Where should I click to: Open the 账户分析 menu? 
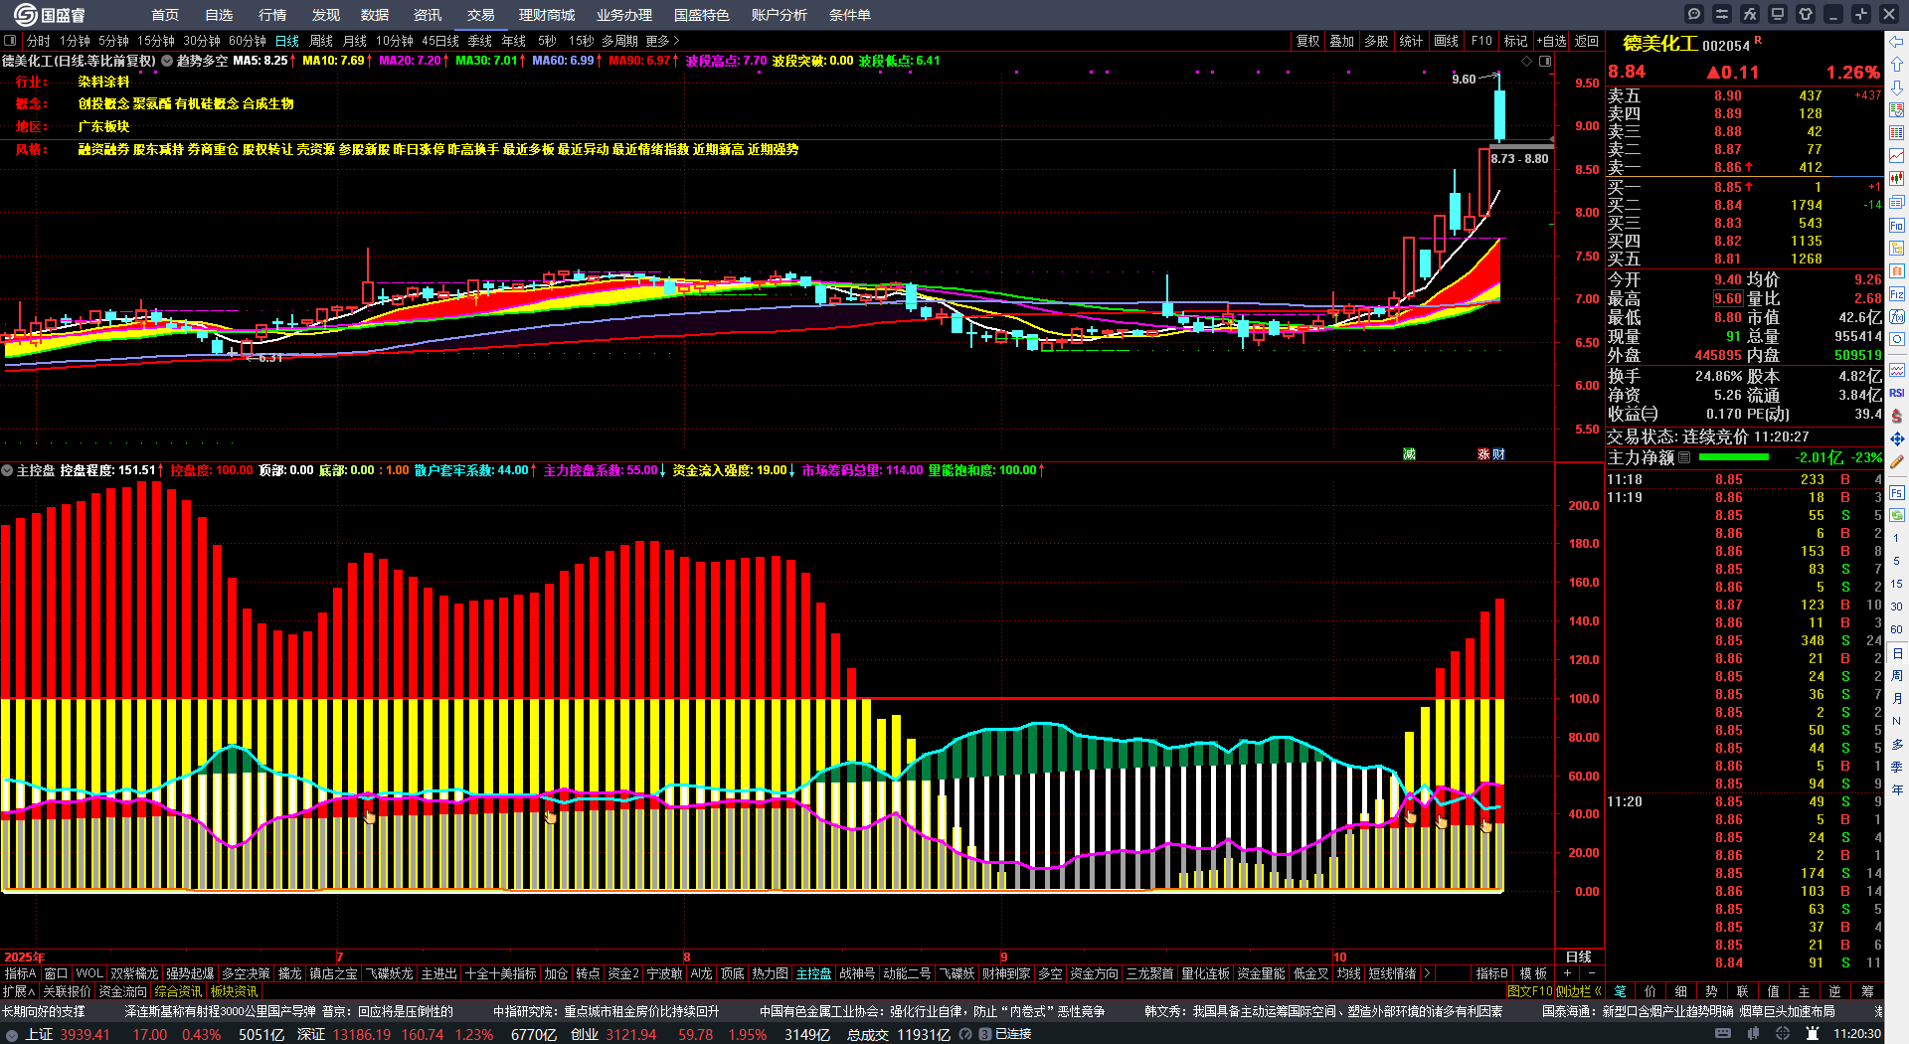coord(780,15)
